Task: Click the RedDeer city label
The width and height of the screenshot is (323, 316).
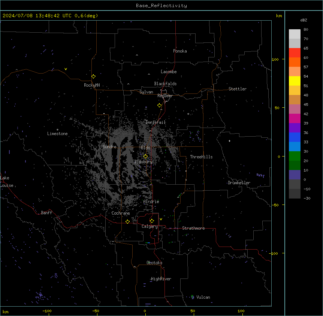Action: coord(165,96)
